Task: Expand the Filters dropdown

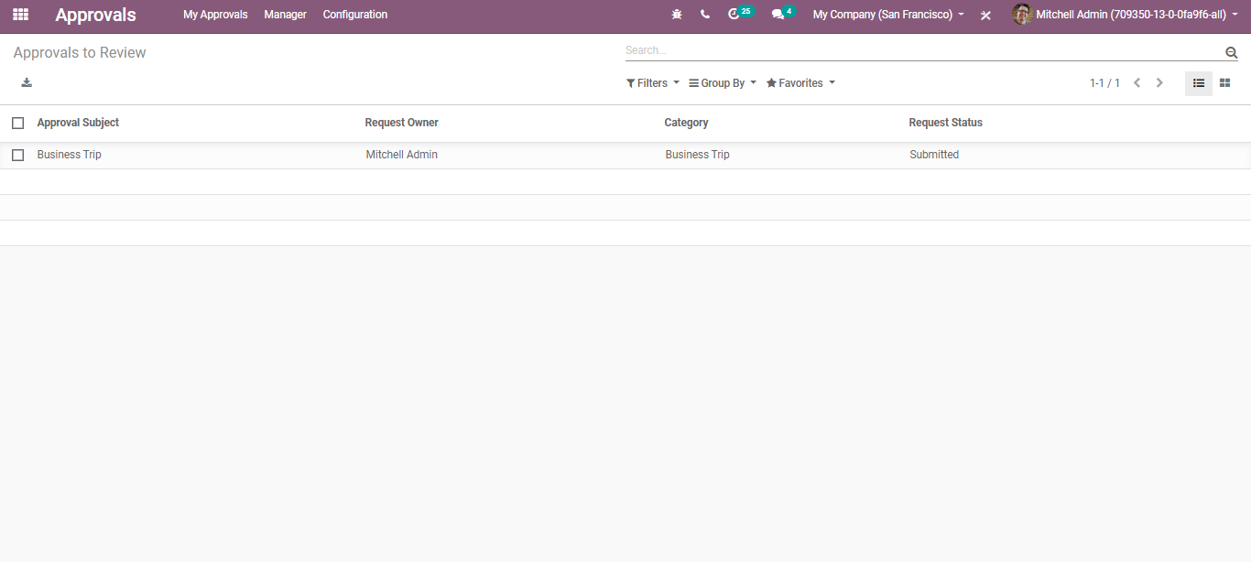Action: click(653, 83)
